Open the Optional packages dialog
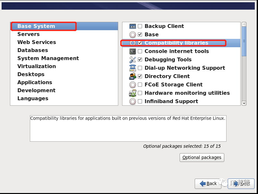The height and width of the screenshot is (194, 258). tap(202, 157)
